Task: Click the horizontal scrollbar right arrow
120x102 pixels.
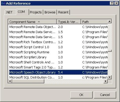Action: click(x=106, y=81)
